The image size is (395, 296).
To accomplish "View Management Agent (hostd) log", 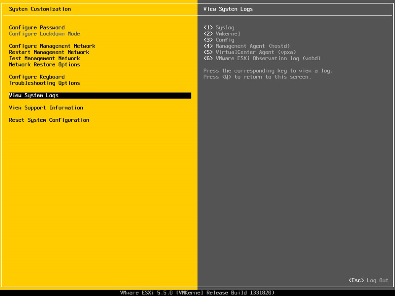I will click(x=247, y=46).
